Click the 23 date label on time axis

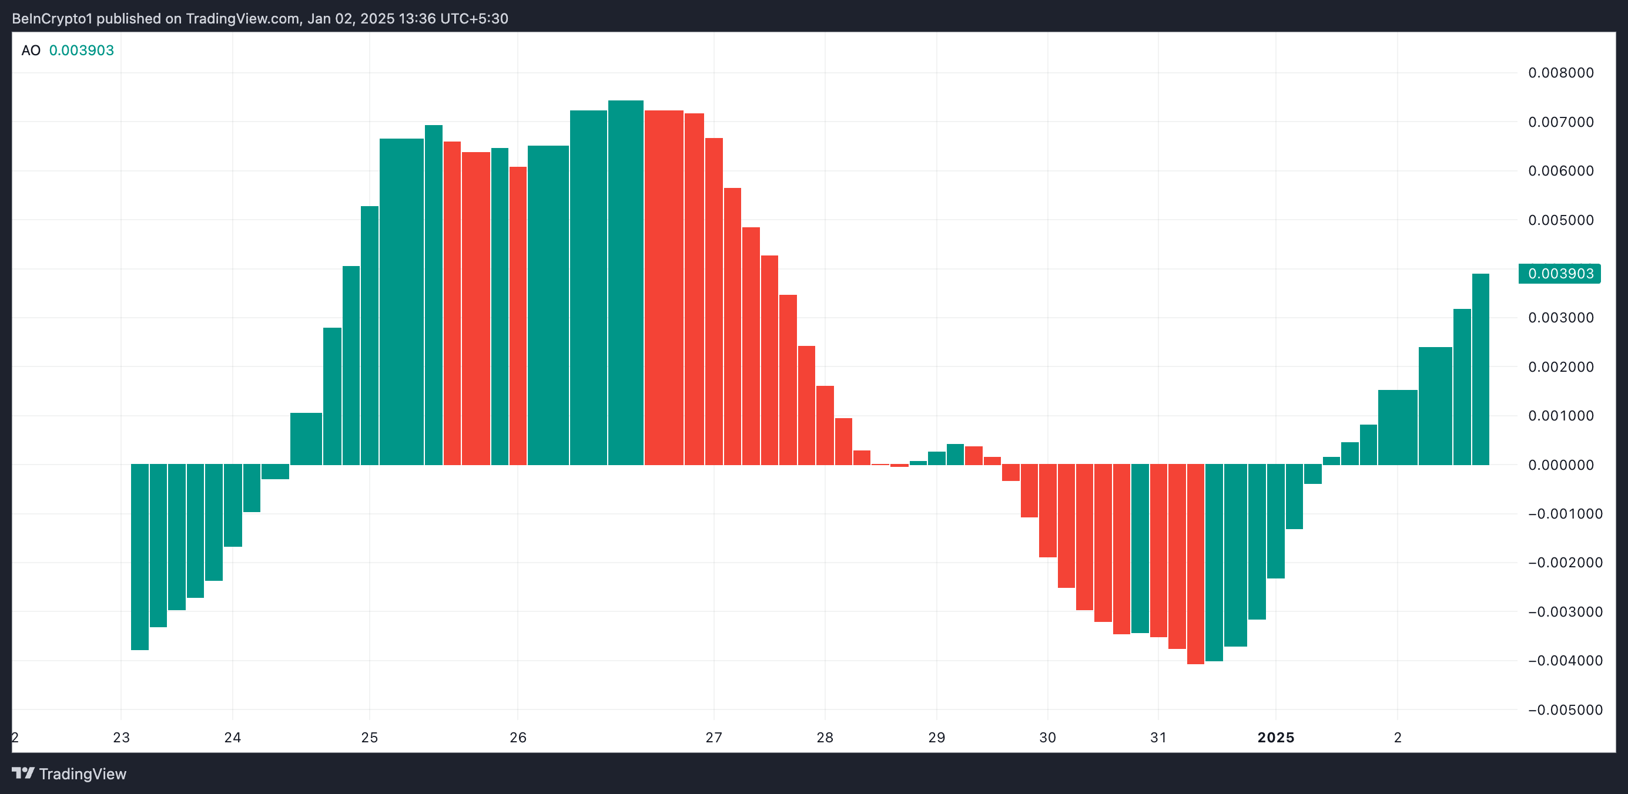click(x=121, y=737)
